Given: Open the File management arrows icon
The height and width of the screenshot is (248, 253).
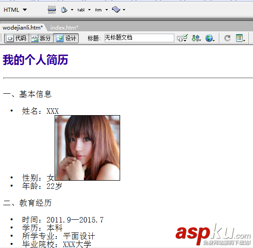Looking at the screenshot, I should 196,38.
